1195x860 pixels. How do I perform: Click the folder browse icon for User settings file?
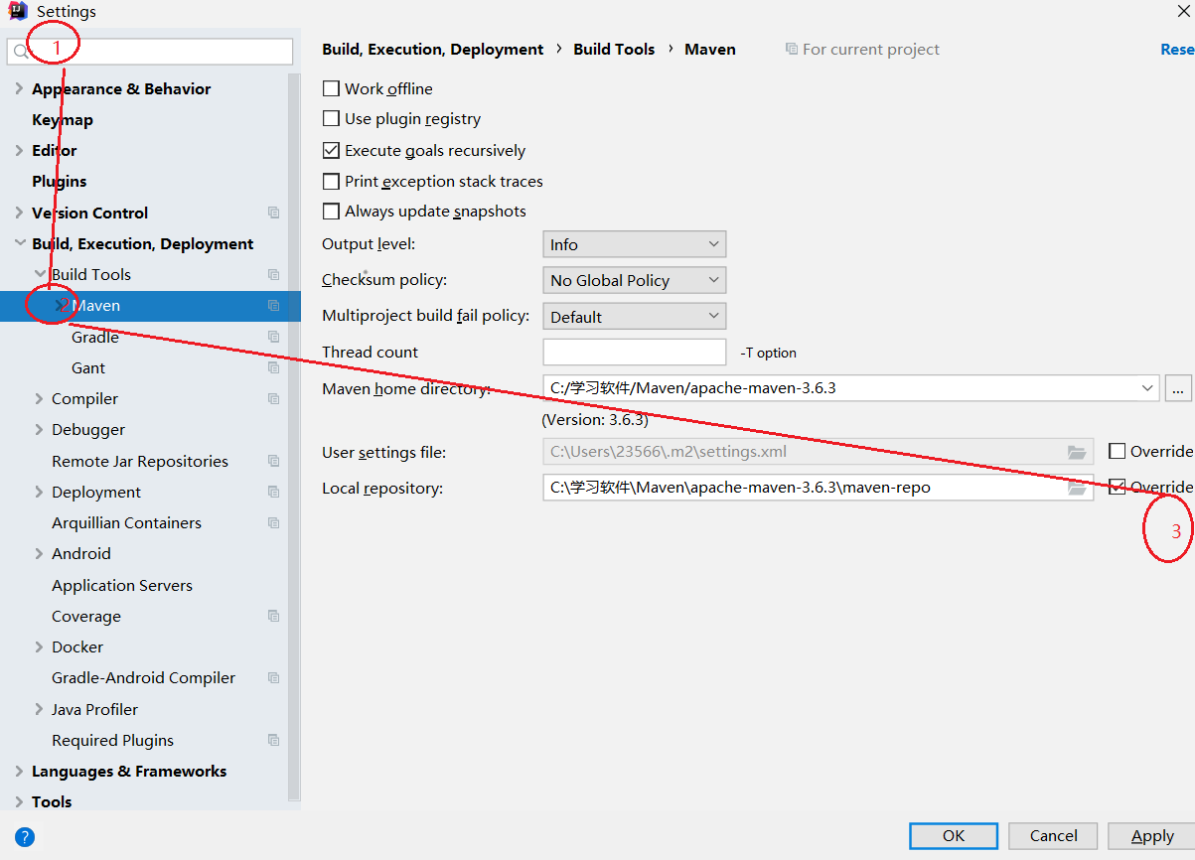tap(1077, 452)
